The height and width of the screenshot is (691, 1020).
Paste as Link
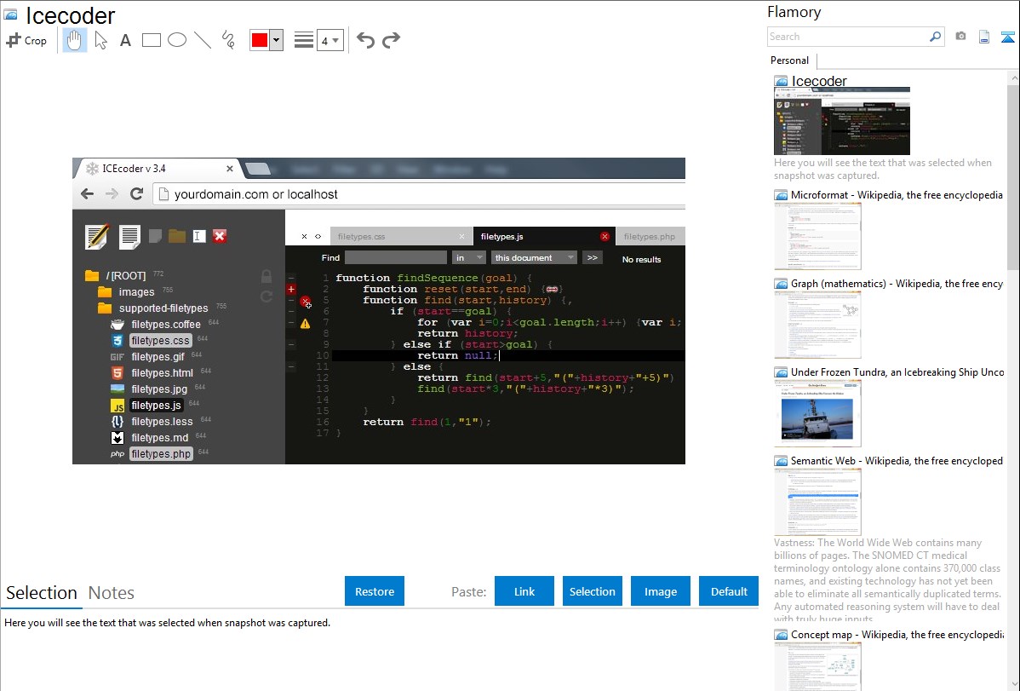click(524, 591)
